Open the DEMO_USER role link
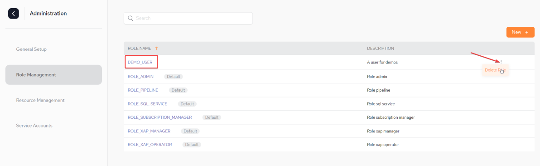 (140, 63)
